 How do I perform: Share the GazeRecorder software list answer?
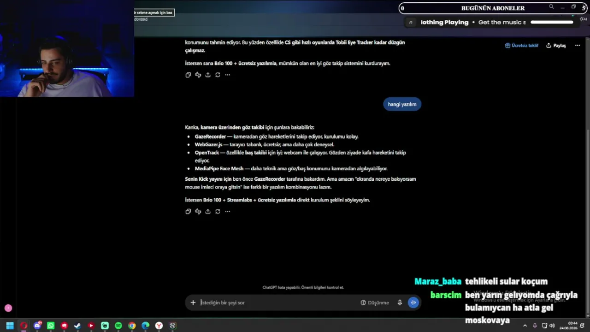208,211
